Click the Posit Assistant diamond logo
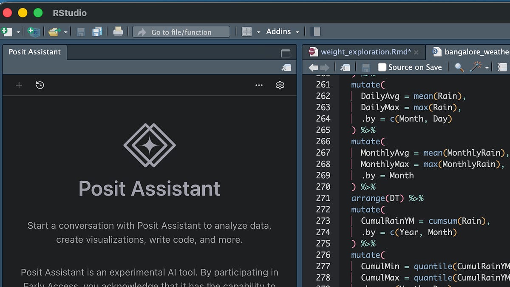Image resolution: width=510 pixels, height=287 pixels. (150, 145)
